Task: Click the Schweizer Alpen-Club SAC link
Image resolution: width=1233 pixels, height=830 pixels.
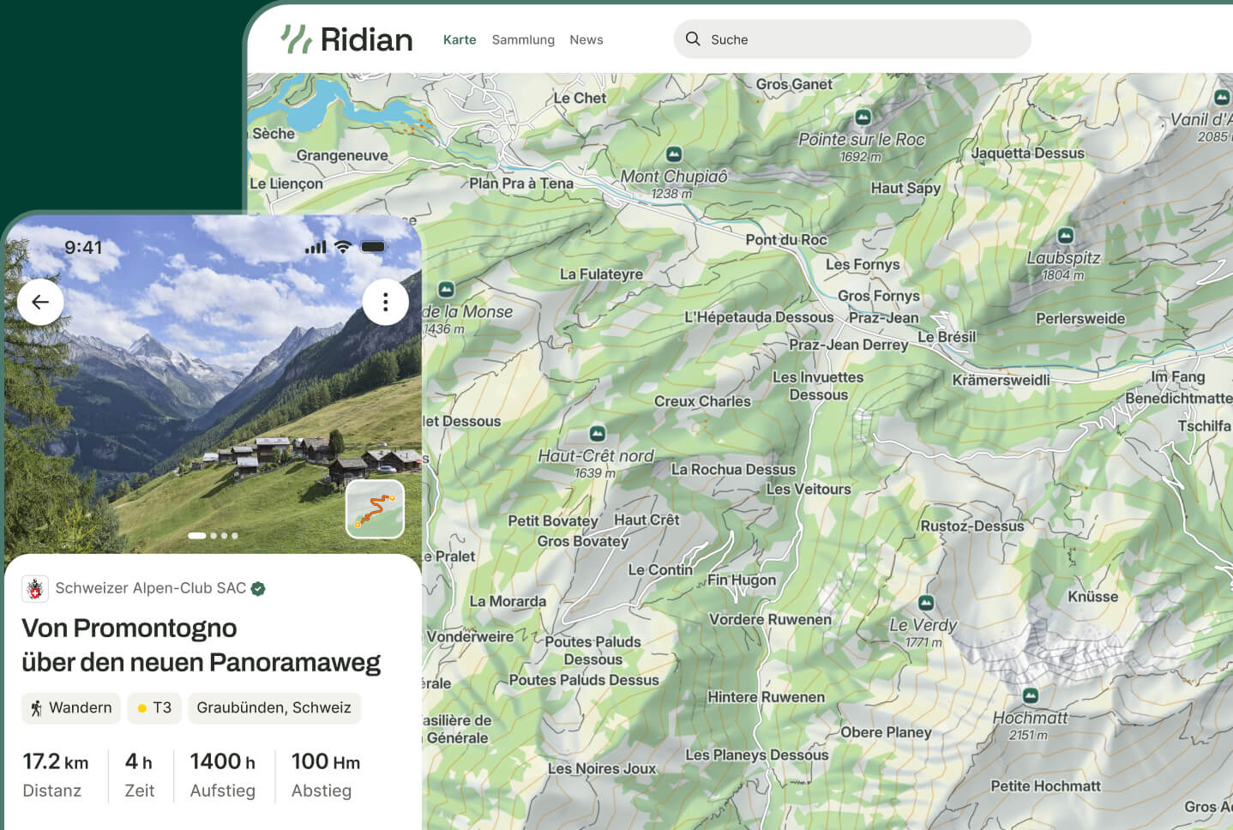Action: pyautogui.click(x=150, y=588)
